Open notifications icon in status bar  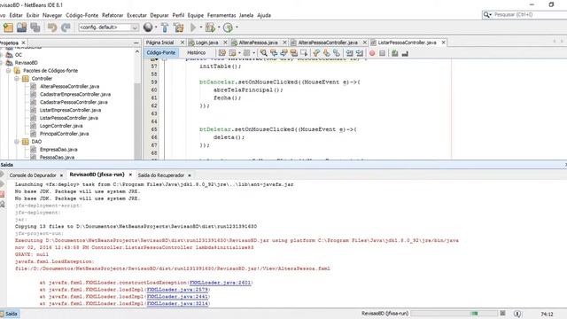517,314
